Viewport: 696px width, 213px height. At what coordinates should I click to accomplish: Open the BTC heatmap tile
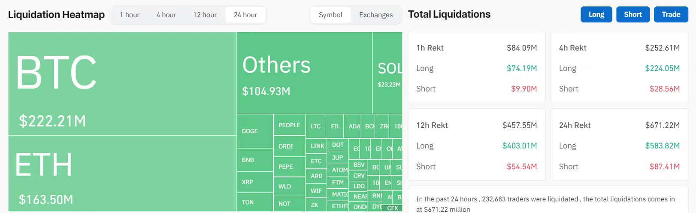(122, 84)
